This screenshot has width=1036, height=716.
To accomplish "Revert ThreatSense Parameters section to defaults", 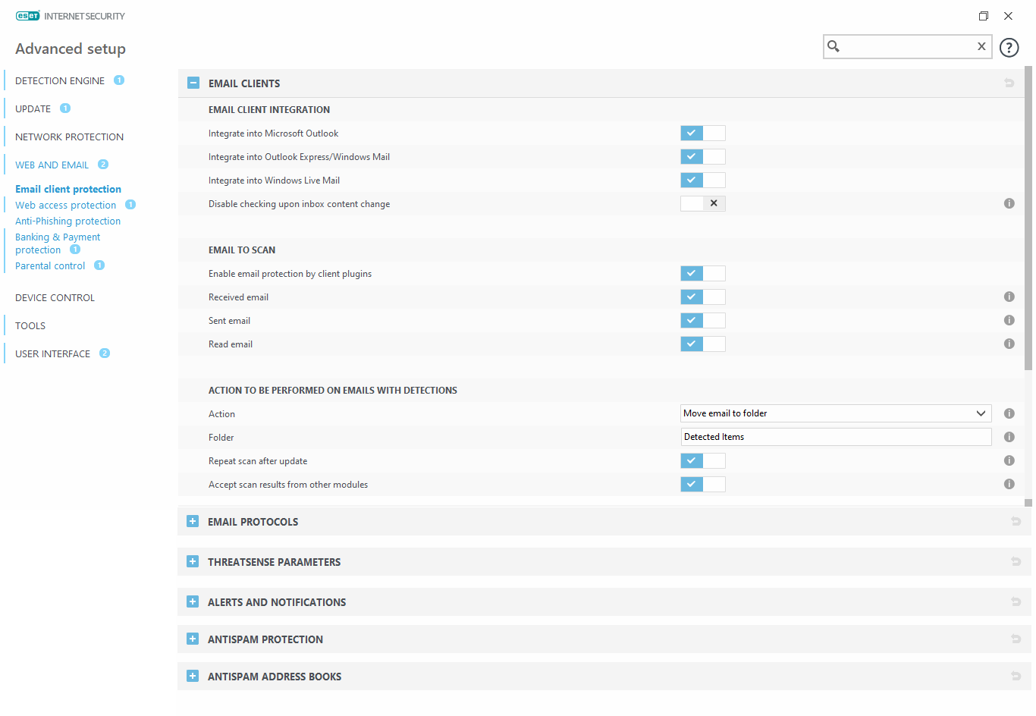I will tap(1016, 561).
